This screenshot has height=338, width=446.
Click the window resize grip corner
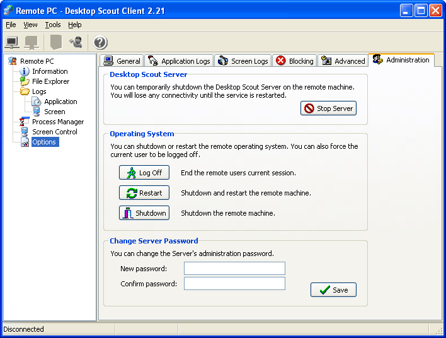(x=439, y=330)
